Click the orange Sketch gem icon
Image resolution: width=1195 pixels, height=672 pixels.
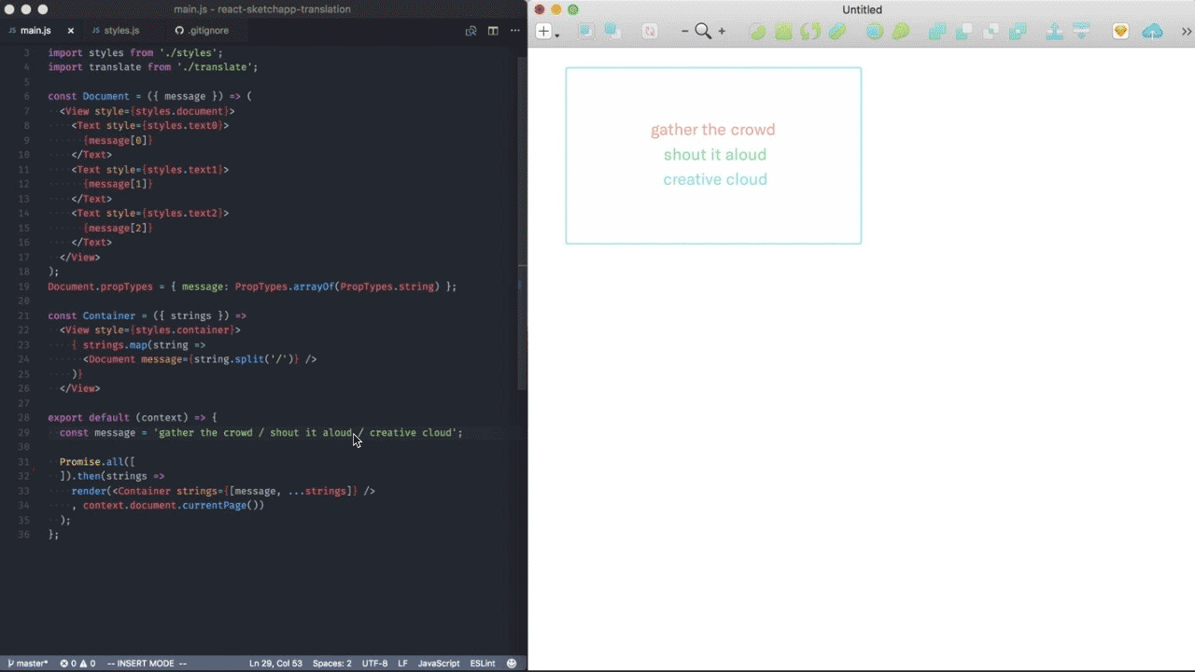(1121, 32)
